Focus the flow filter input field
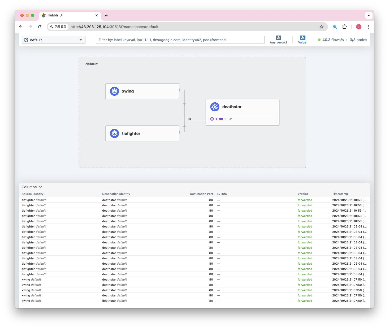The width and height of the screenshot is (389, 328). [x=180, y=40]
